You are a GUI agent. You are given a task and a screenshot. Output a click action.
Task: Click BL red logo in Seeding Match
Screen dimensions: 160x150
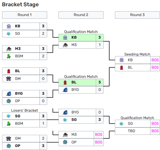point(121,68)
